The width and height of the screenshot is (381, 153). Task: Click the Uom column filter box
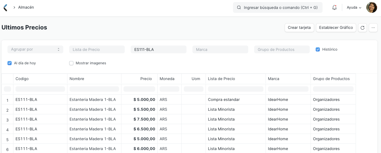pos(194,89)
